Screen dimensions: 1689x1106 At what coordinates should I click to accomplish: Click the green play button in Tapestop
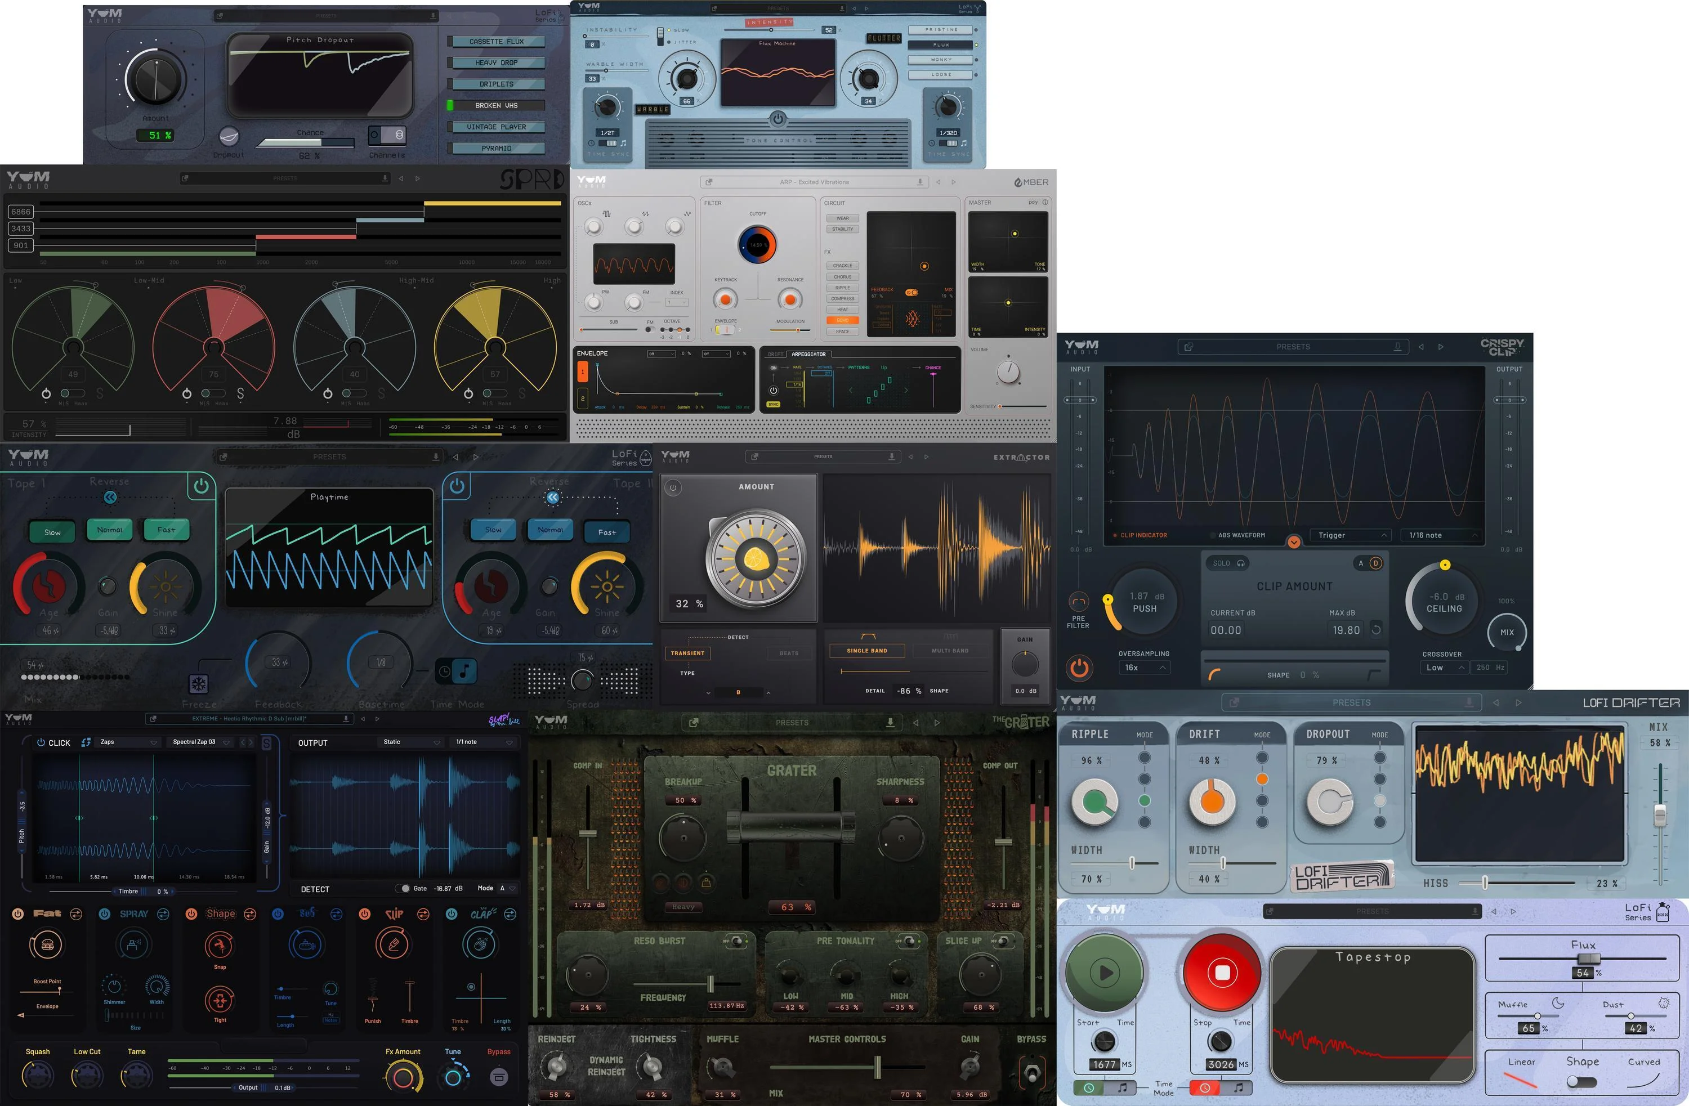tap(1105, 973)
